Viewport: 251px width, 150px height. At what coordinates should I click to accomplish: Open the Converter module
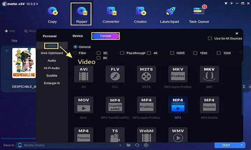(x=111, y=15)
